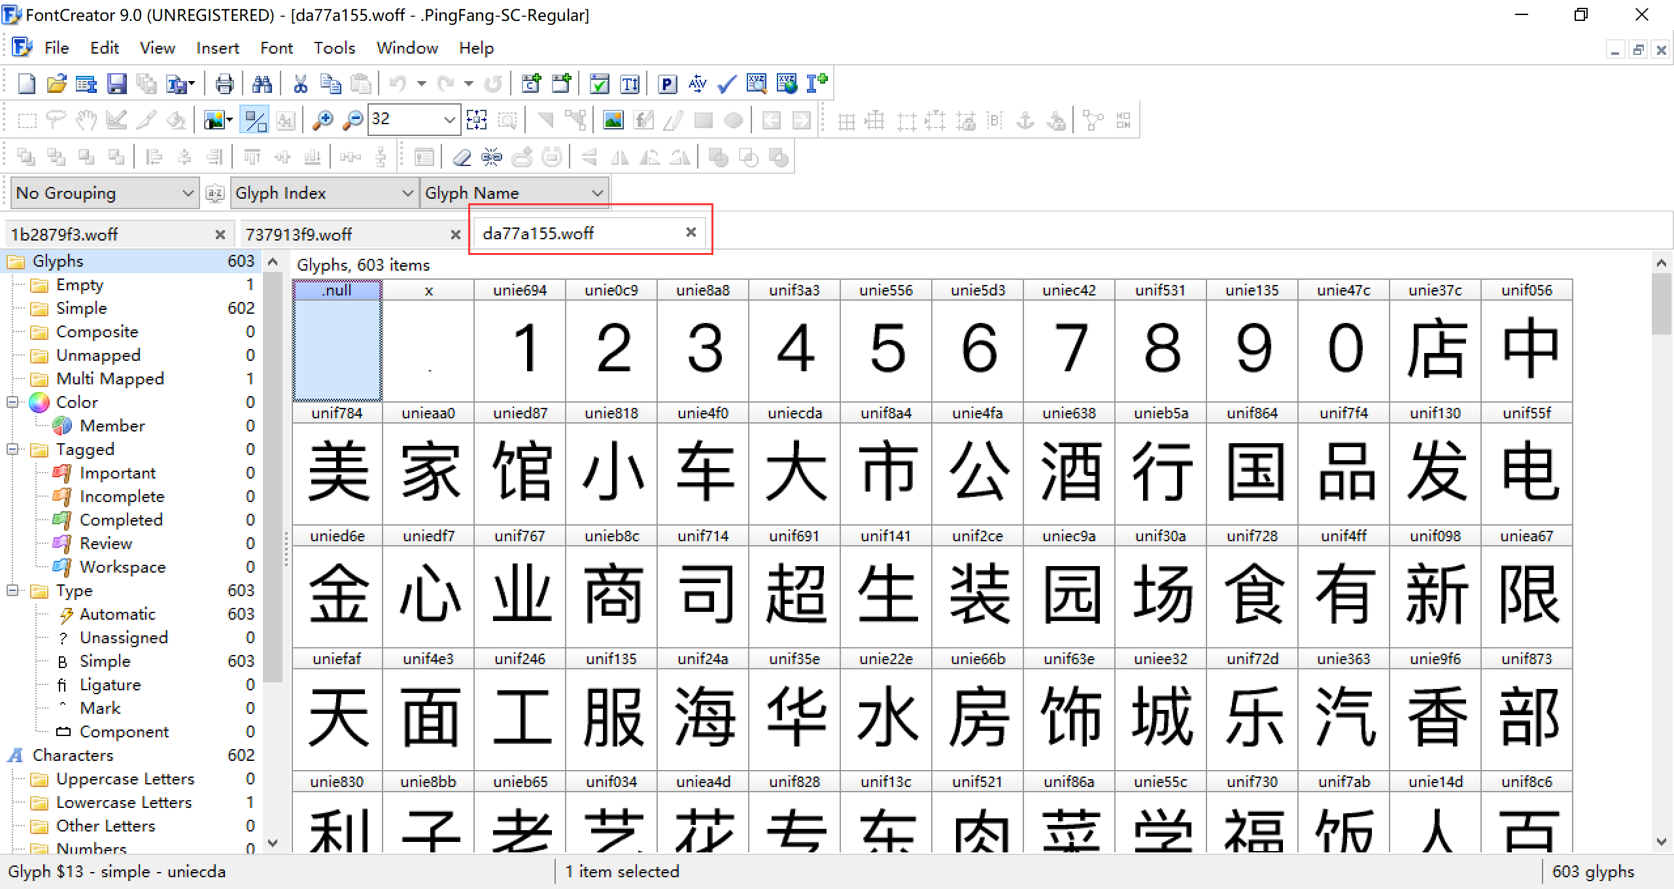
Task: Click the blue checkmark validate icon
Action: 726,84
